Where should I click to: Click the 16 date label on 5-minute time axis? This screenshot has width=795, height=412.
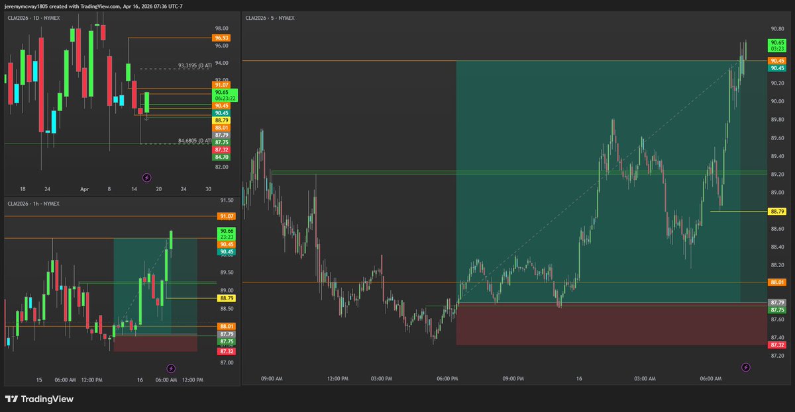tap(579, 379)
